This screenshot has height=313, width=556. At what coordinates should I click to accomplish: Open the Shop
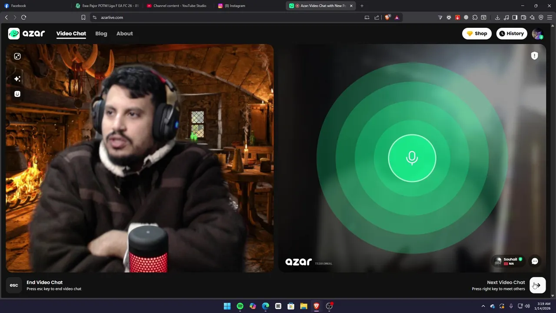477,33
